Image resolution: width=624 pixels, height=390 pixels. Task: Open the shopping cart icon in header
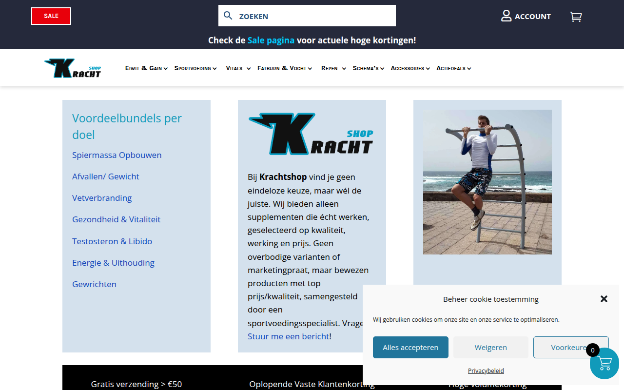click(x=576, y=17)
